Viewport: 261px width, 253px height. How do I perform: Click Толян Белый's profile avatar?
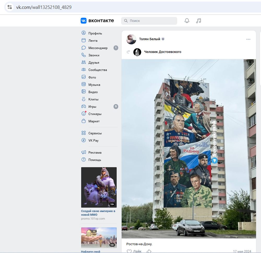coord(131,39)
